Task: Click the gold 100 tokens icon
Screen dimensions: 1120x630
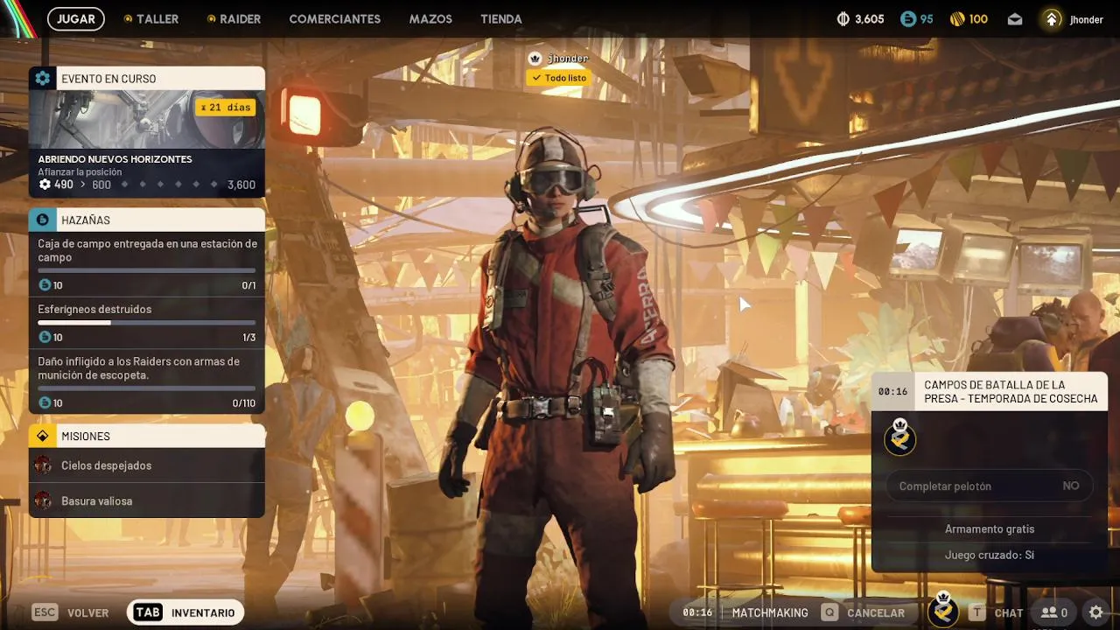Action: tap(958, 18)
